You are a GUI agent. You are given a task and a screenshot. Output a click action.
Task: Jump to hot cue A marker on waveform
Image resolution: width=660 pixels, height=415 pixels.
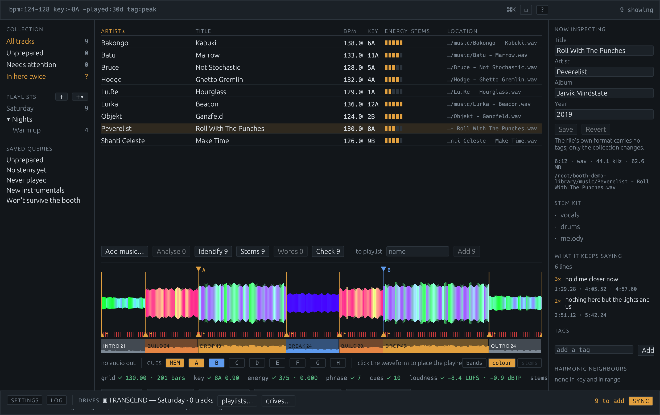coord(199,269)
